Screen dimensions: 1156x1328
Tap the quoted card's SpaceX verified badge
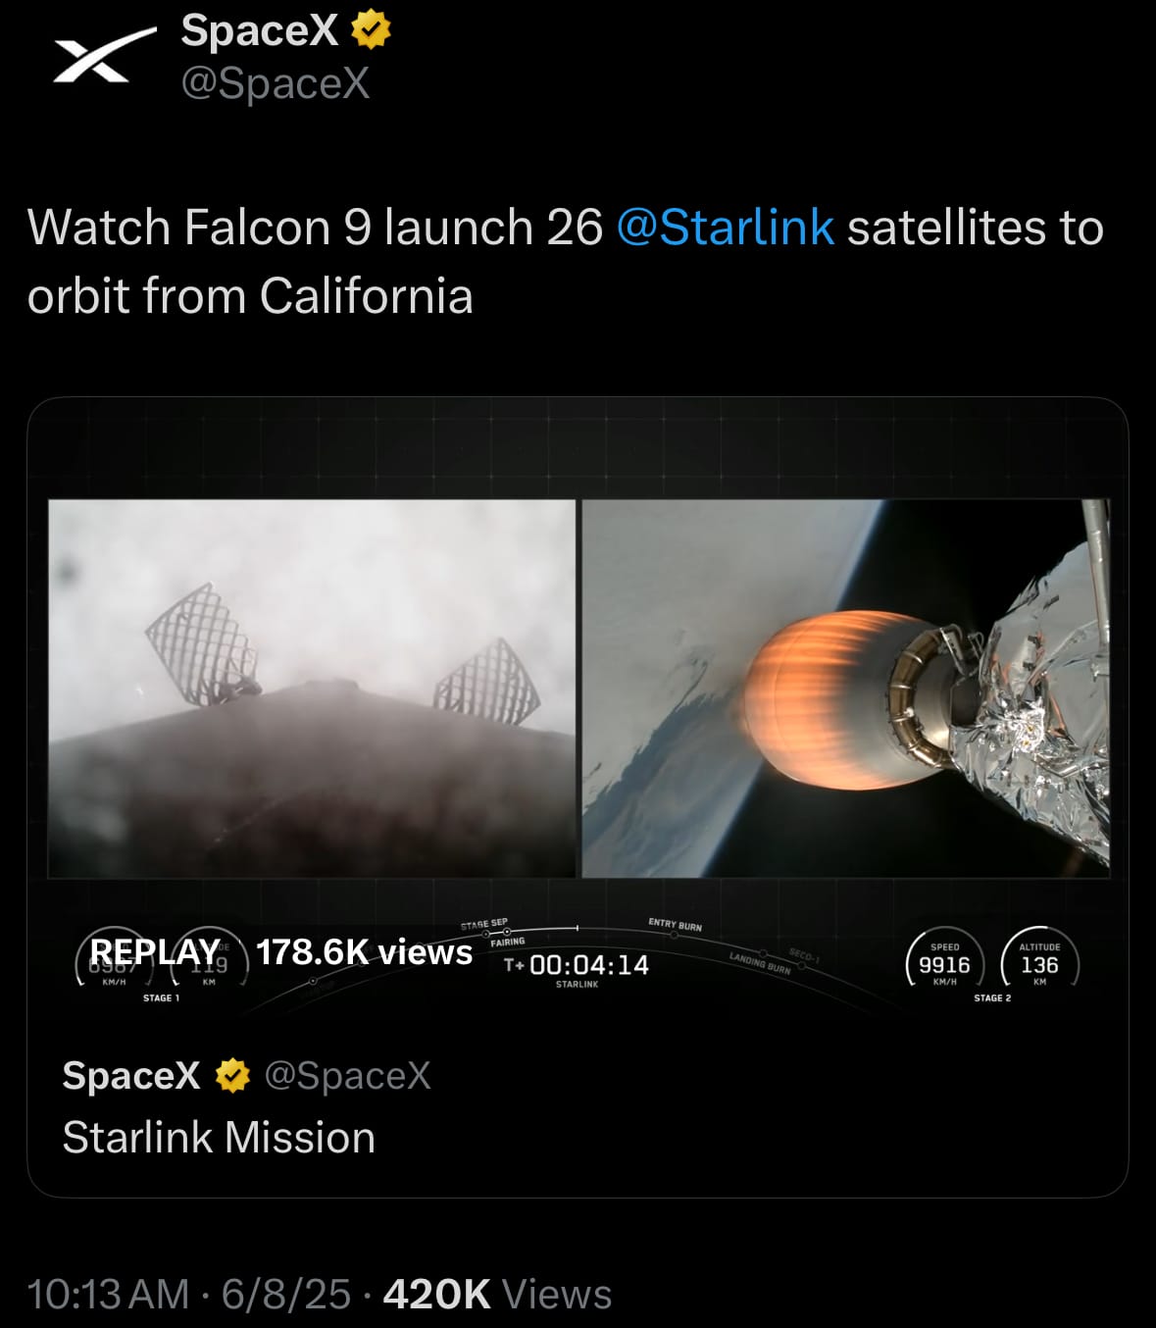click(x=232, y=1076)
